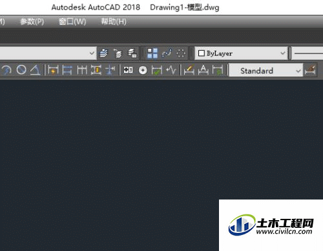
Task: Select the Dimension Break tool
Action: [x=110, y=70]
